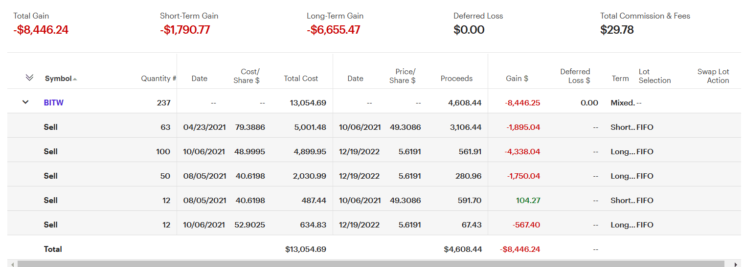Image resolution: width=744 pixels, height=267 pixels.
Task: Click the sort arrow beside Symbol
Action: tap(75, 79)
